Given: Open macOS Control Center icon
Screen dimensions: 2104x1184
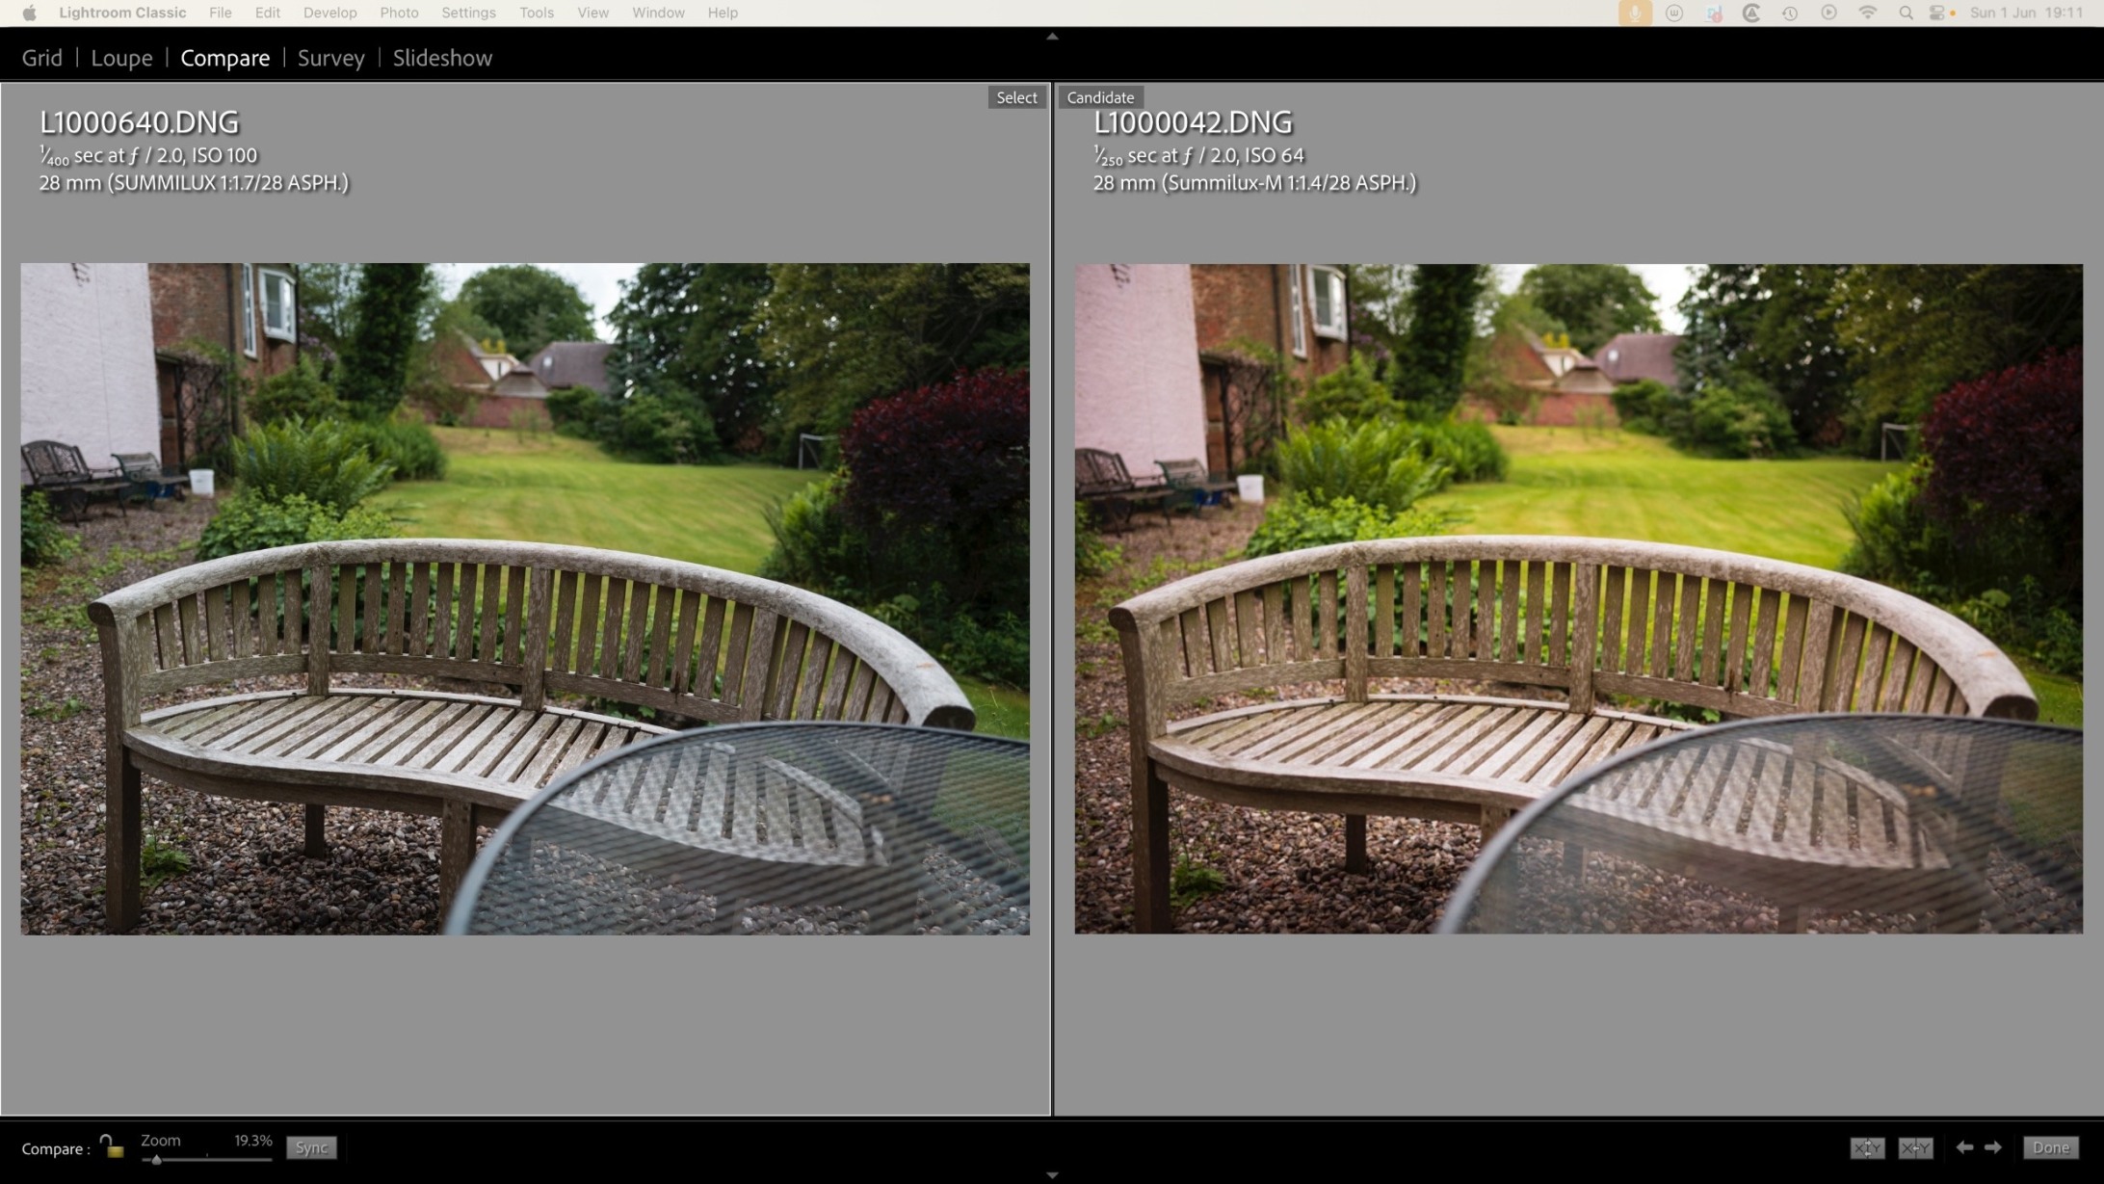Looking at the screenshot, I should (1938, 13).
